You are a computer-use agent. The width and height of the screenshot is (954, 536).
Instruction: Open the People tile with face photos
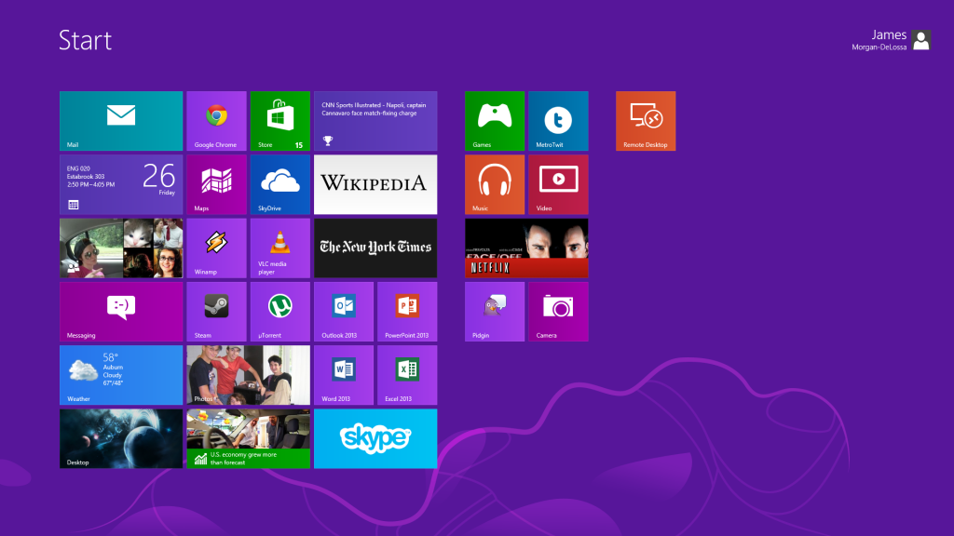(121, 248)
